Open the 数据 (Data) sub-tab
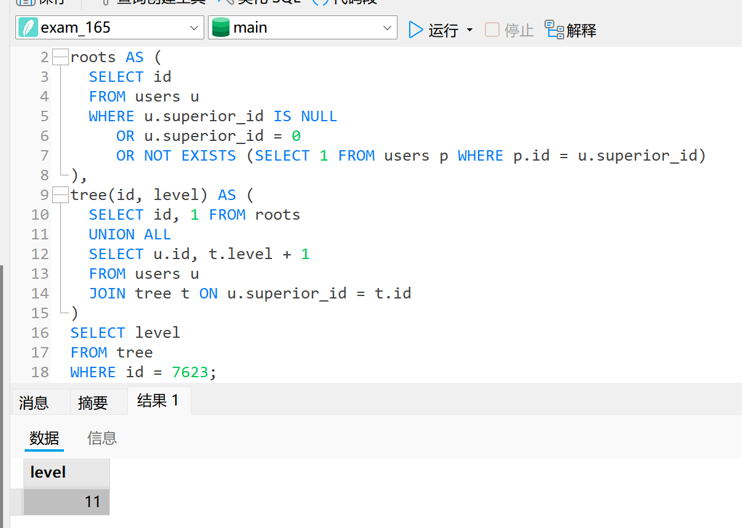742x528 pixels. click(x=44, y=438)
